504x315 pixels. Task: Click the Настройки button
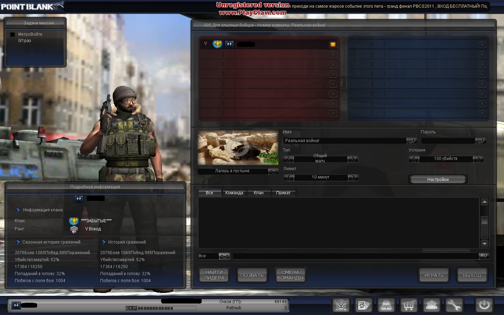click(x=437, y=179)
